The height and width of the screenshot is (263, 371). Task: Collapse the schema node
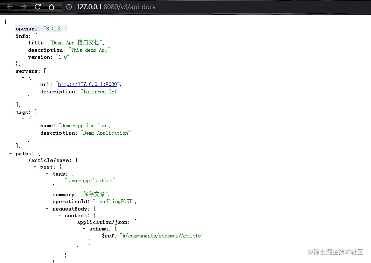[x=84, y=229]
